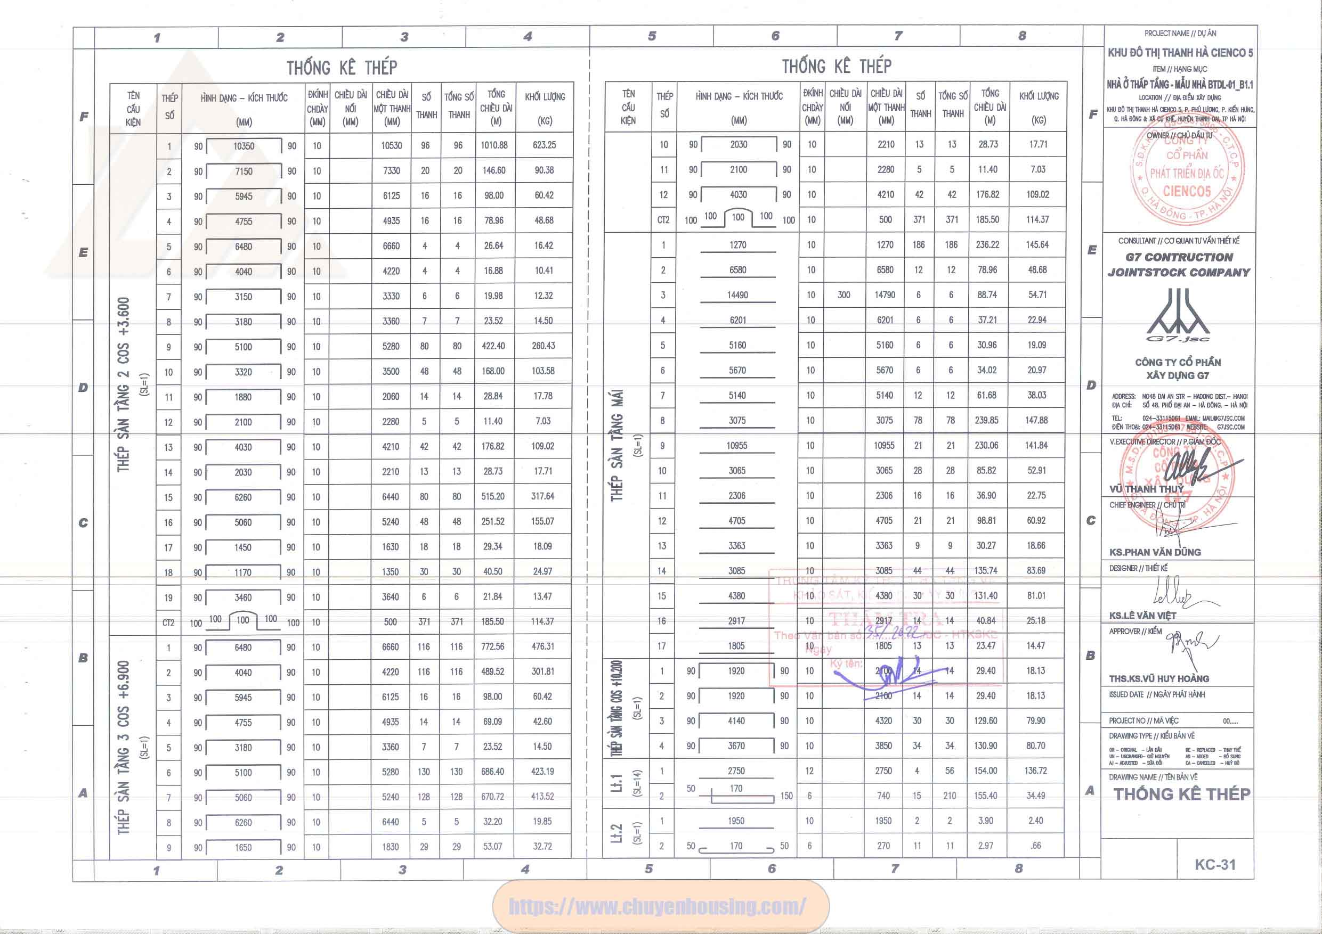Image resolution: width=1322 pixels, height=934 pixels.
Task: Click 'V.EXECUTIVE DIRECTOR // P.GIÁM ĐỐC' label
Action: point(1165,442)
